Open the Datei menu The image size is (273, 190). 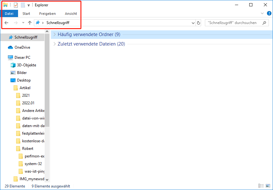coord(10,14)
